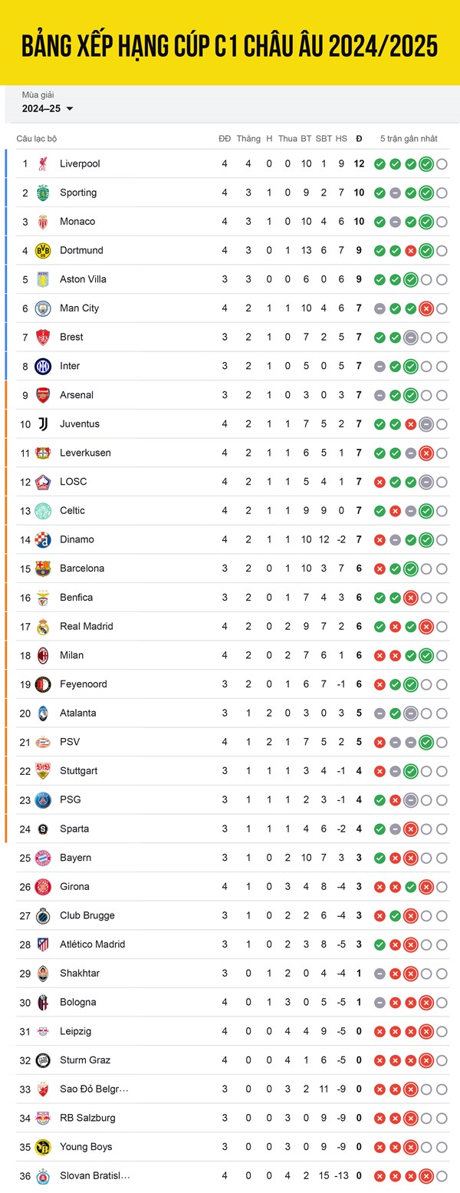Sort by the Thắng column header
The image size is (460, 1193).
pos(248,139)
